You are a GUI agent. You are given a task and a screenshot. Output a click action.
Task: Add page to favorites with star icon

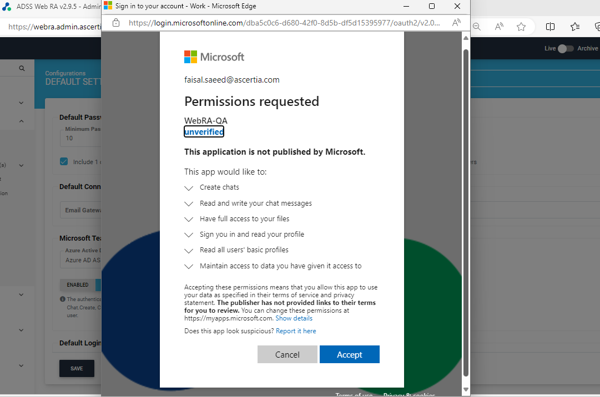(521, 27)
